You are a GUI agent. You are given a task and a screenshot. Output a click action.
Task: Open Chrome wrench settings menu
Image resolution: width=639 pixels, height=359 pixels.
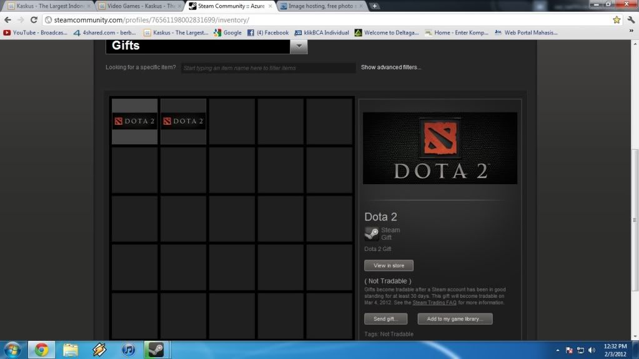[632, 20]
